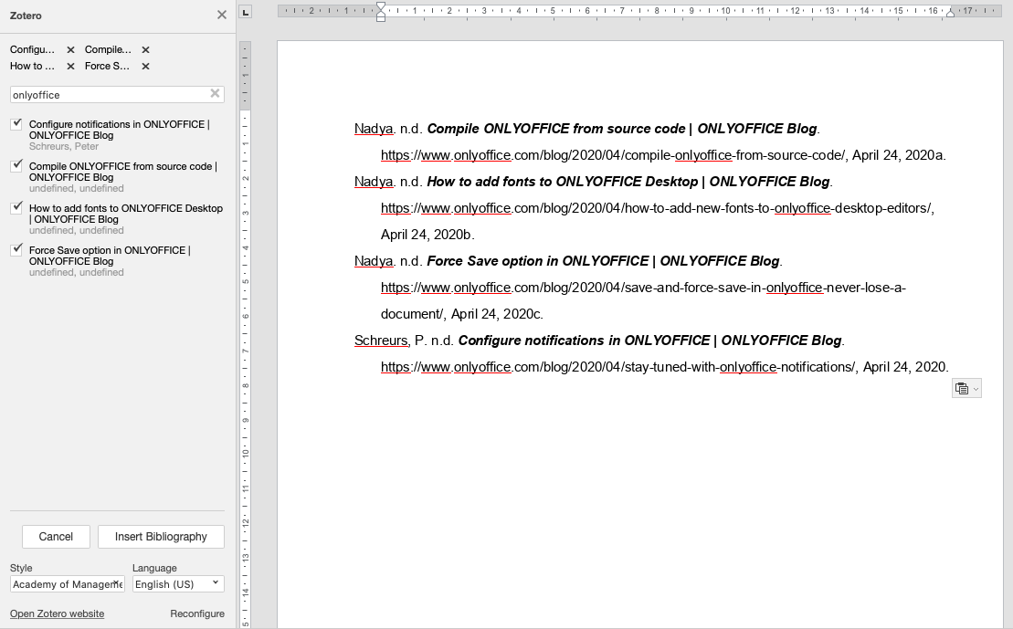Click 'Schreurs, Peter' author text in list
This screenshot has width=1013, height=629.
click(x=64, y=147)
